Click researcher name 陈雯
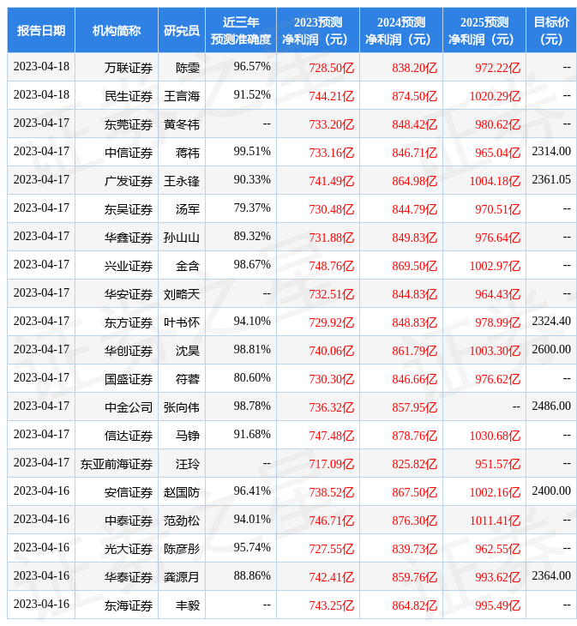This screenshot has width=577, height=626. (x=188, y=68)
